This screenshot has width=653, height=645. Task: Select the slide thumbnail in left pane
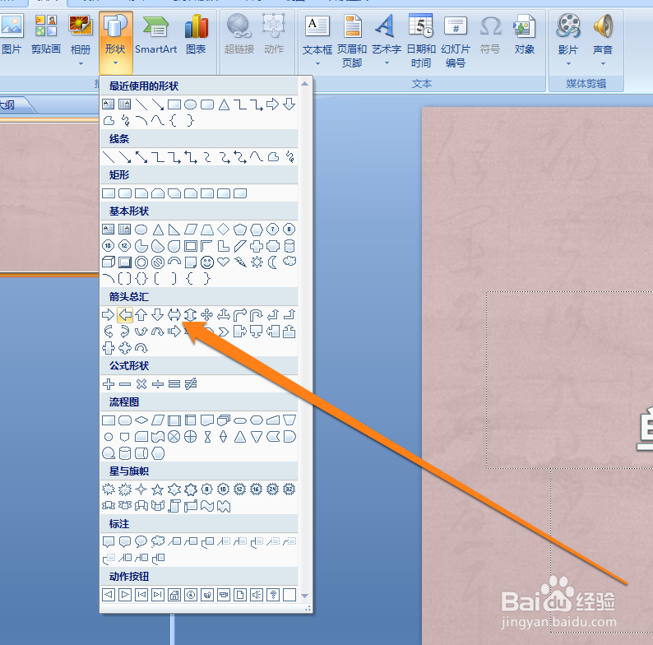[x=49, y=197]
